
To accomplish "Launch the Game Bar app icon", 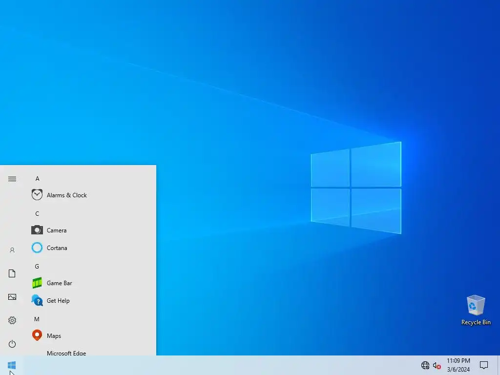I will point(37,283).
